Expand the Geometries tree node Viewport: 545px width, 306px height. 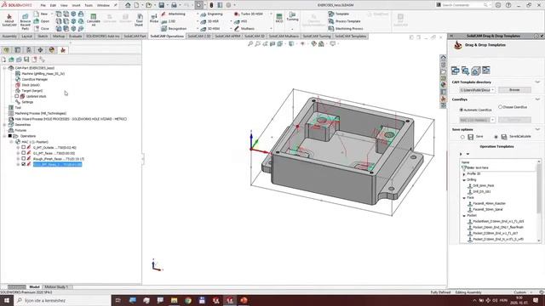[4, 125]
